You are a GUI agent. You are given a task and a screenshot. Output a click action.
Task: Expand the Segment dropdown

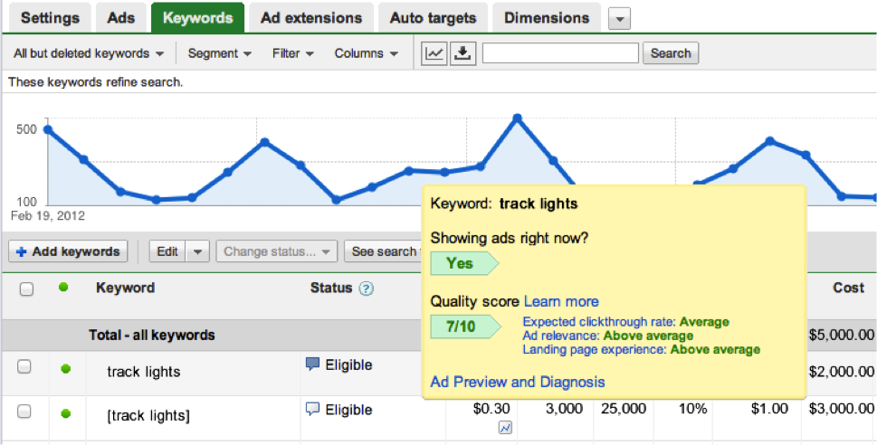(x=220, y=53)
